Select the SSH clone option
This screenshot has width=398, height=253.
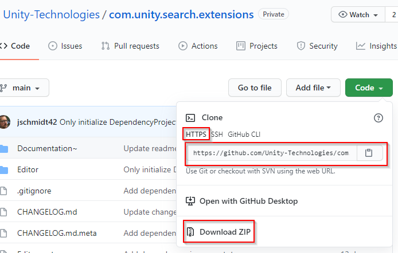tap(217, 134)
